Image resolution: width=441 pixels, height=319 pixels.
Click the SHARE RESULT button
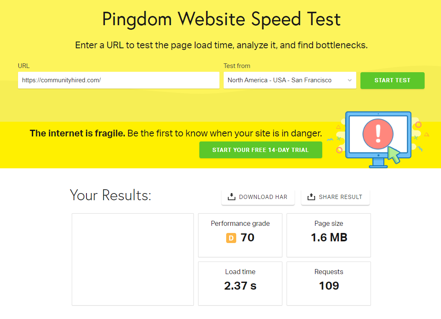(335, 197)
